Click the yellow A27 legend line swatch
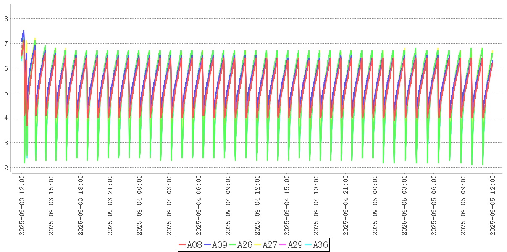 point(258,245)
